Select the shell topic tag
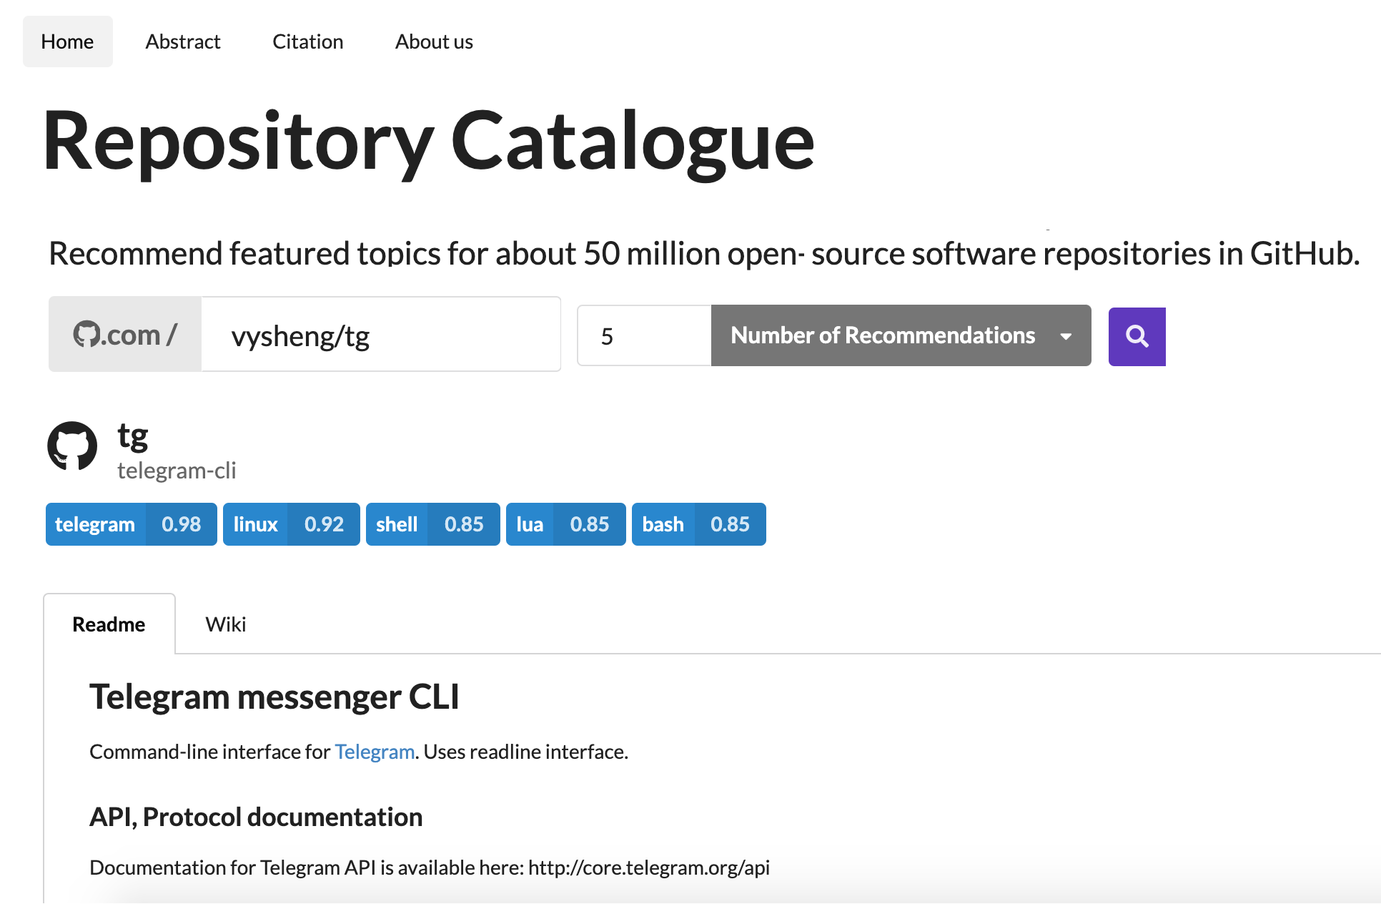1381x904 pixels. click(x=432, y=524)
